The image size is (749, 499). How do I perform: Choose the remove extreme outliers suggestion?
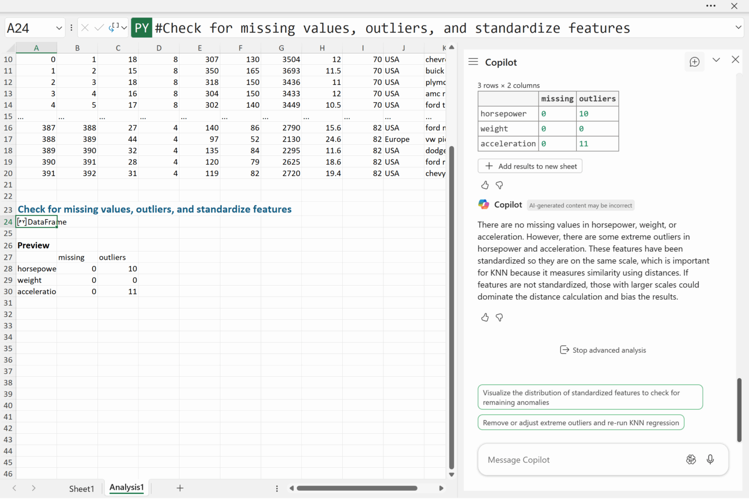click(x=581, y=422)
